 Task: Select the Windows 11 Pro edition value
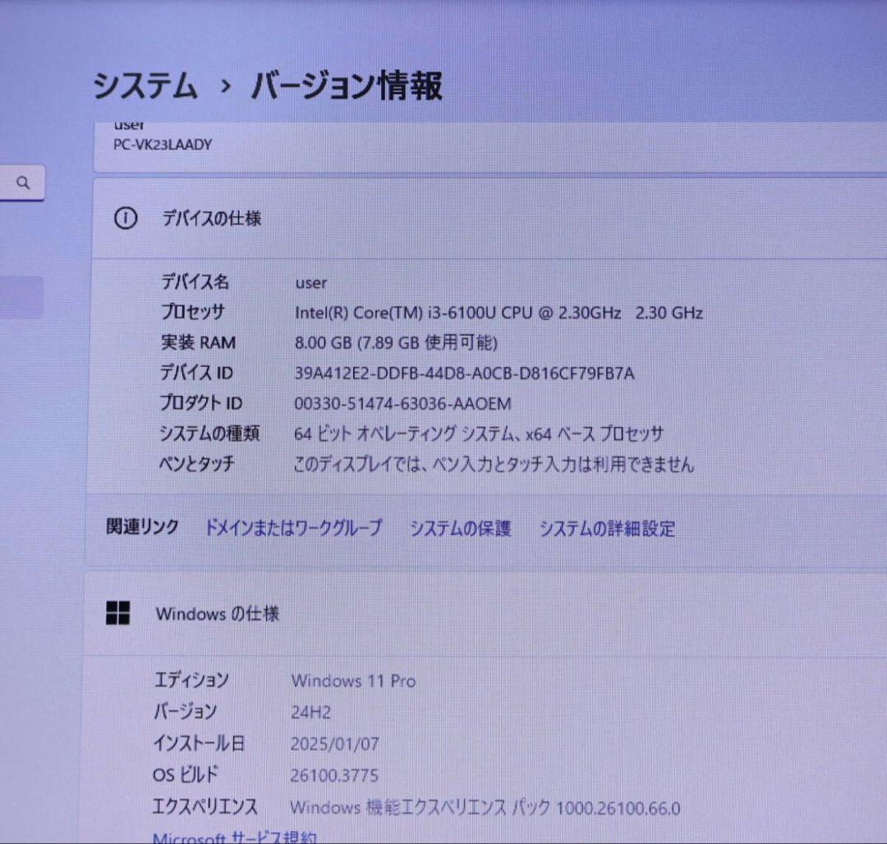[x=353, y=681]
